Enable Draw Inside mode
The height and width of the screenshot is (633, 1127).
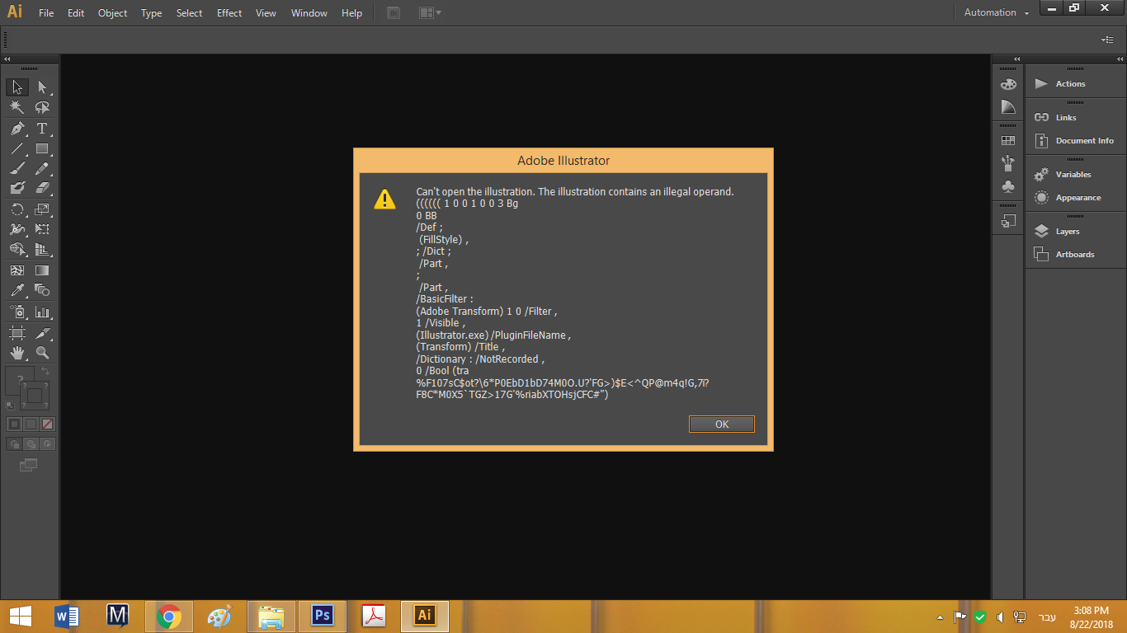47,444
